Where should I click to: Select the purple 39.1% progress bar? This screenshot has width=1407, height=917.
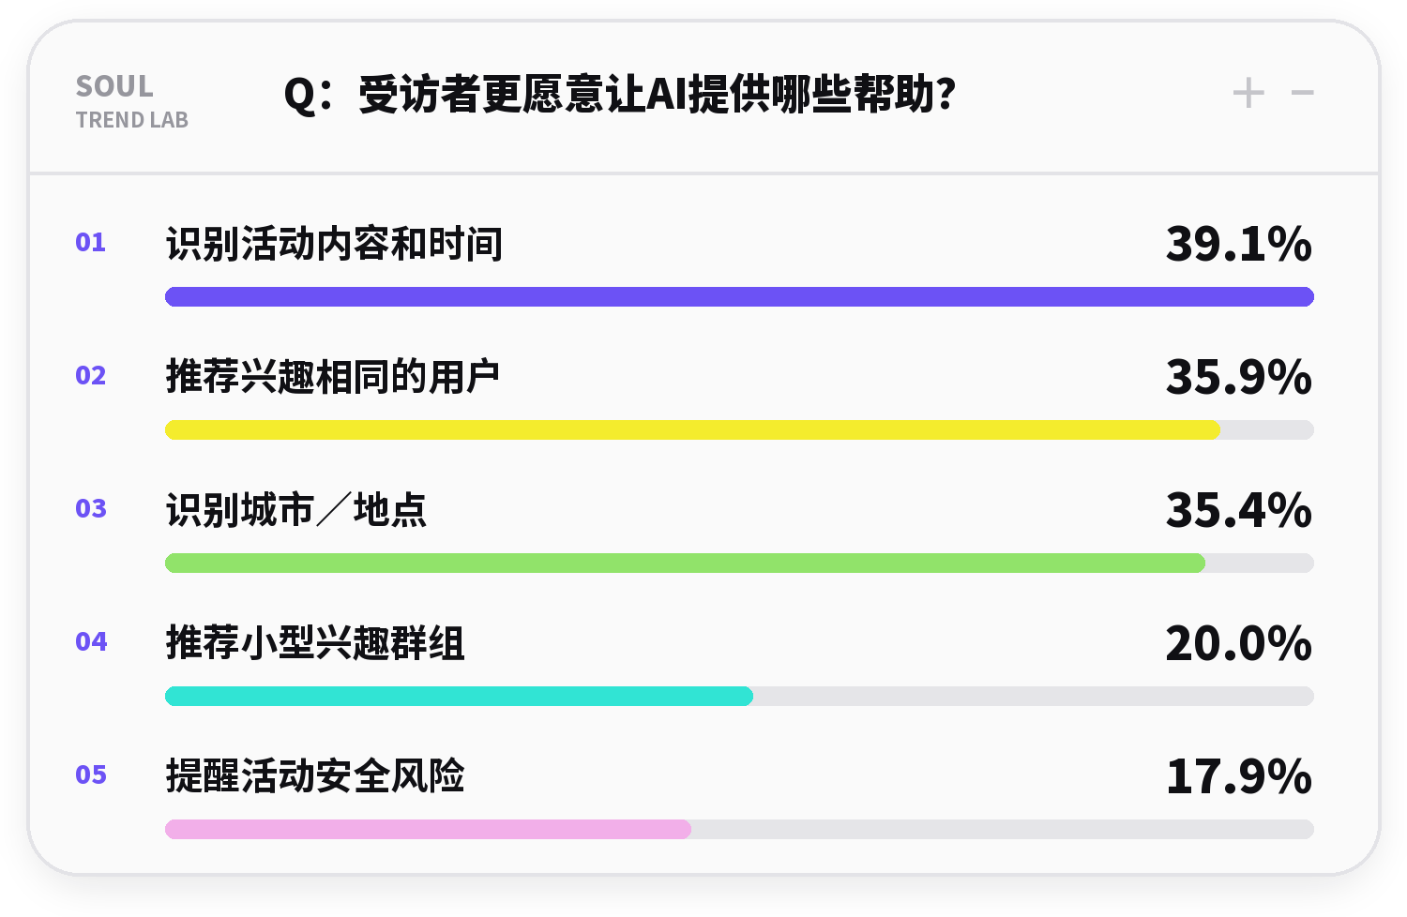point(739,297)
